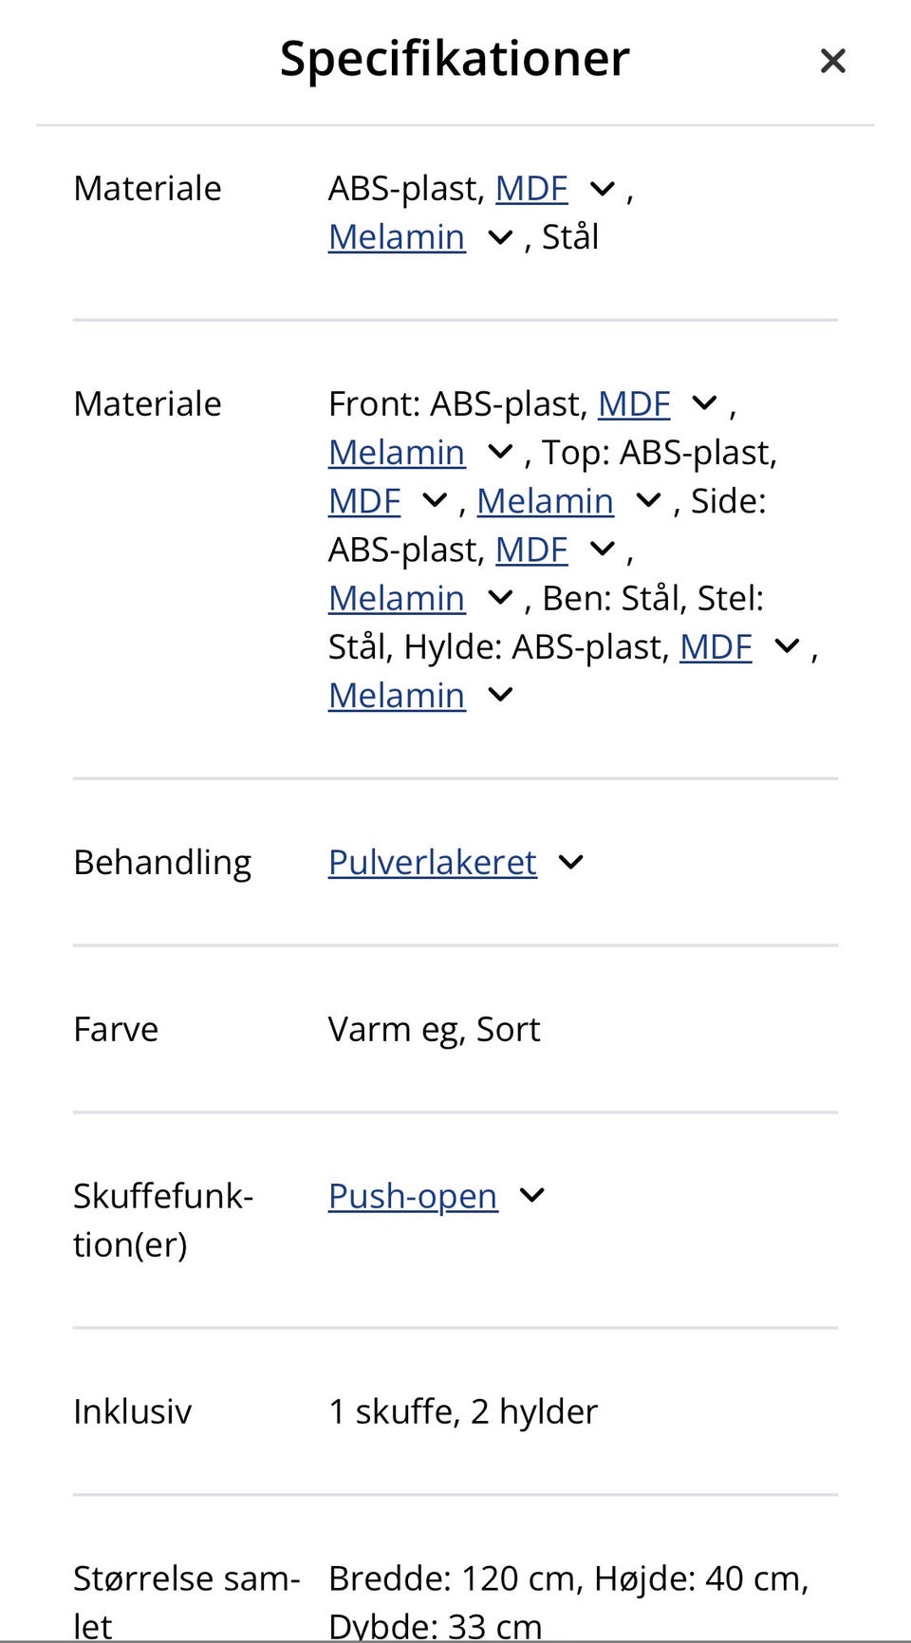
Task: Open the MDF link under Side: ABS-plast
Action: click(531, 551)
